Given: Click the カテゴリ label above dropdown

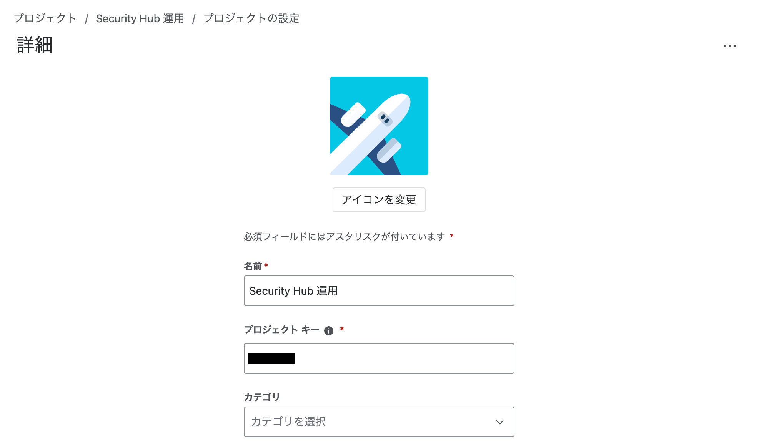Looking at the screenshot, I should (x=262, y=397).
